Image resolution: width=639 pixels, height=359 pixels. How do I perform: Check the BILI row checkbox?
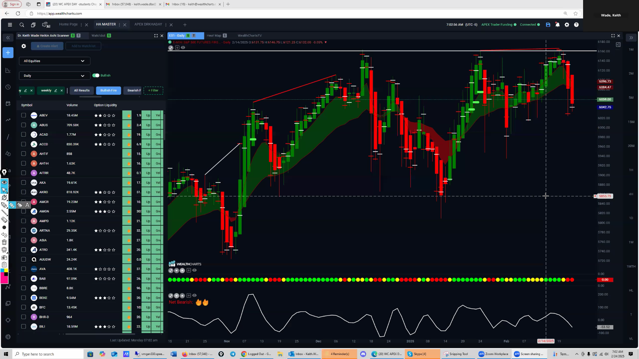click(x=23, y=326)
